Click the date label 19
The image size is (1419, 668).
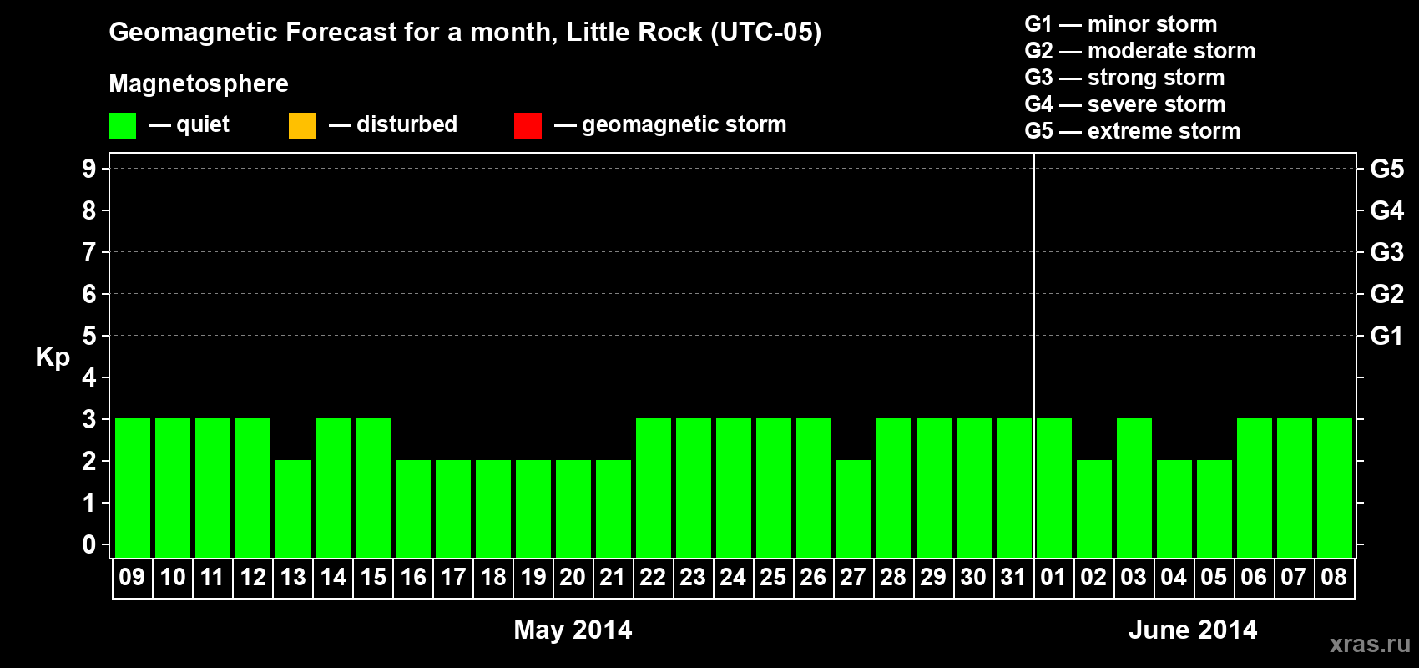[x=533, y=578]
